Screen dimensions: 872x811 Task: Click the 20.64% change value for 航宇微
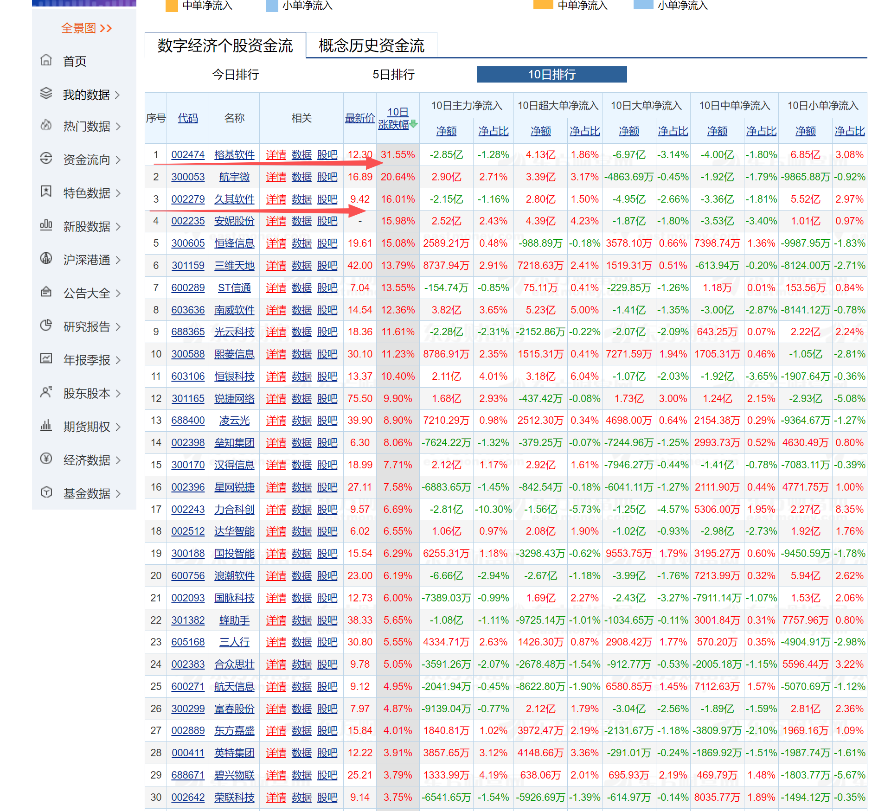[398, 177]
